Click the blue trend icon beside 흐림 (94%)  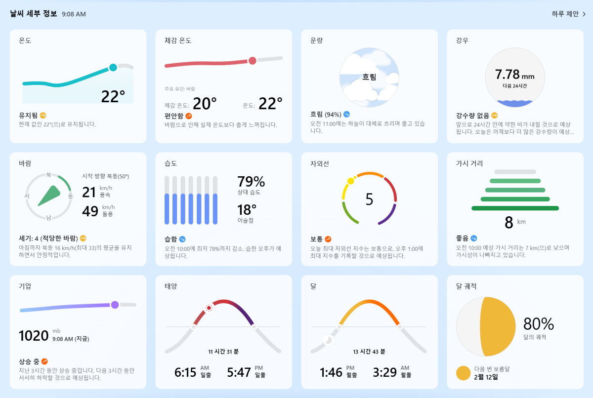pyautogui.click(x=347, y=115)
